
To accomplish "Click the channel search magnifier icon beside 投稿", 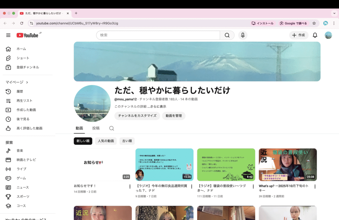I will (112, 128).
